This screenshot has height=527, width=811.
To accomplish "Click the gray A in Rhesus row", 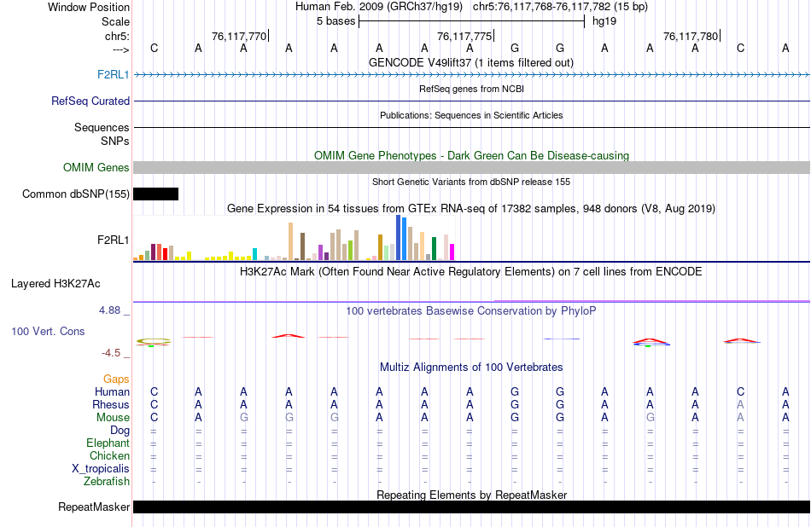I will (x=741, y=404).
